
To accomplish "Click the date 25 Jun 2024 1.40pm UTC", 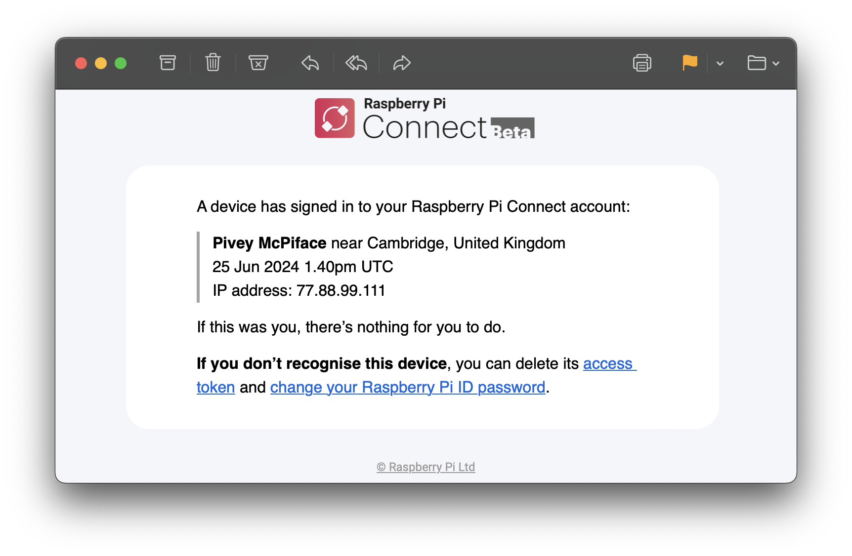I will tap(303, 267).
